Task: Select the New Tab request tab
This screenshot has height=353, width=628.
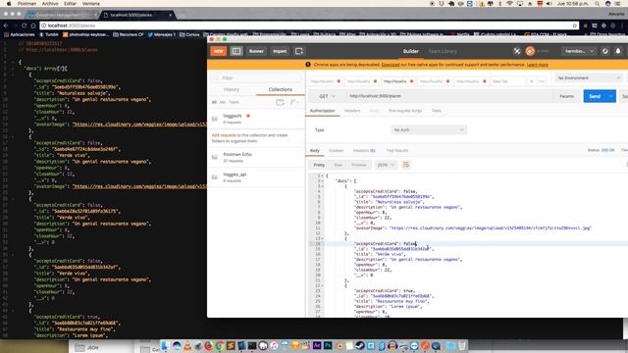Action: tap(507, 81)
